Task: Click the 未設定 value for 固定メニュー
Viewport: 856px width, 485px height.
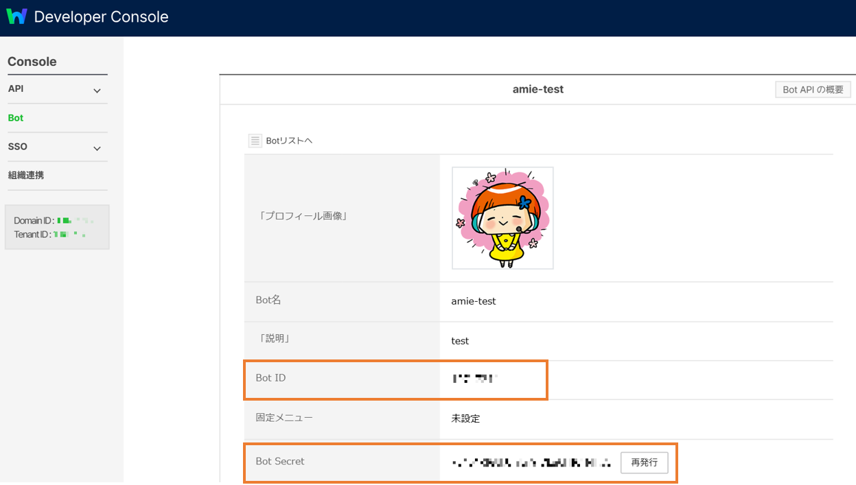Action: pos(465,418)
